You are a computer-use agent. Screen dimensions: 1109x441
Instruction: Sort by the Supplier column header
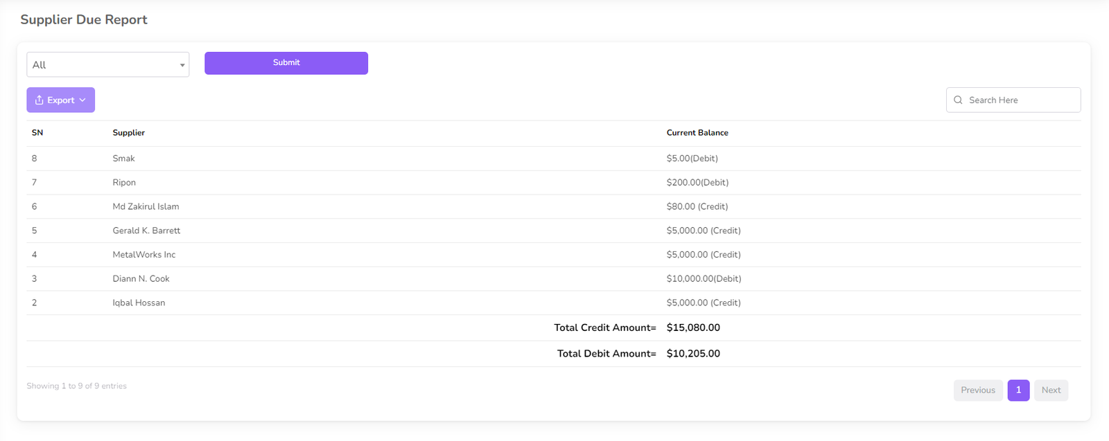coord(128,133)
